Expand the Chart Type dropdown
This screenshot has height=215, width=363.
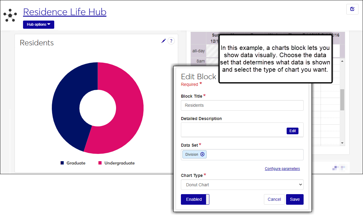point(242,185)
